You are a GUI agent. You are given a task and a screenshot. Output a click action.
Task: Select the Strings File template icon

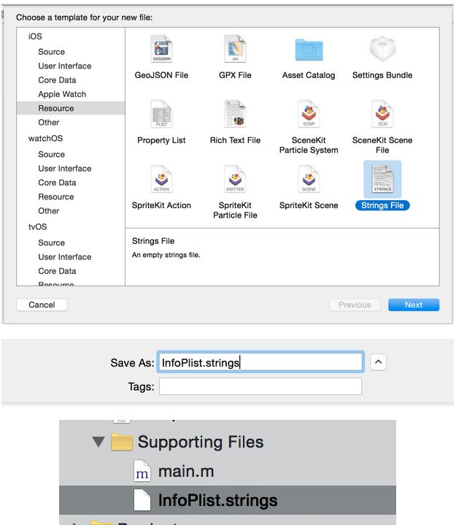click(382, 179)
